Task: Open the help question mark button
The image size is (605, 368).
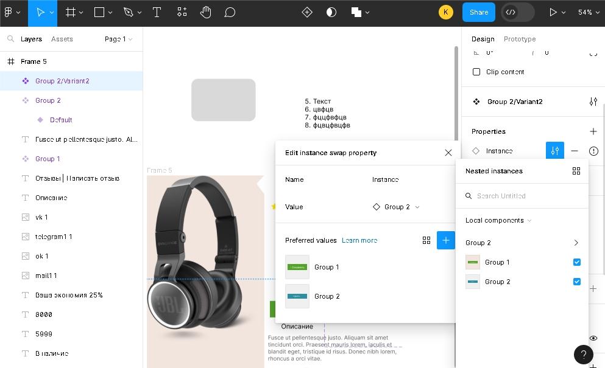Action: click(583, 354)
